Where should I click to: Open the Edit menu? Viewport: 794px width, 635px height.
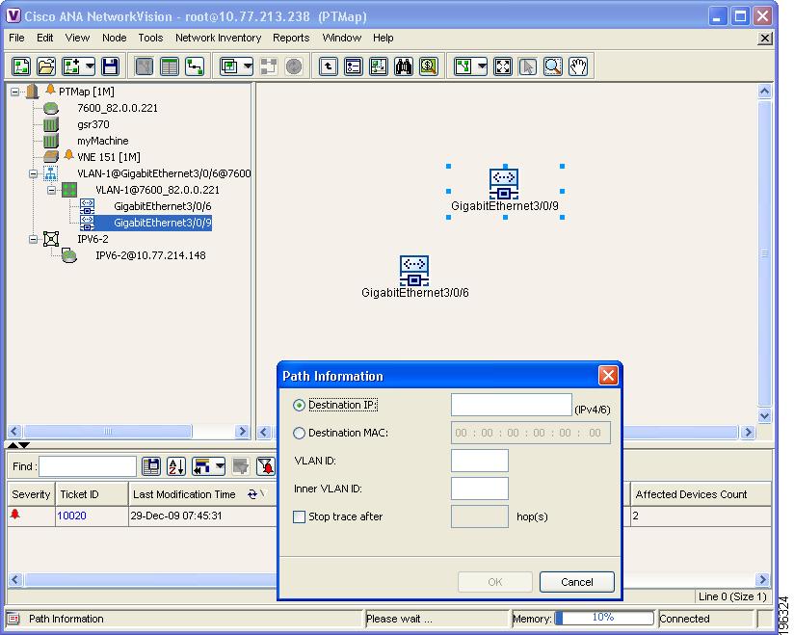point(44,38)
